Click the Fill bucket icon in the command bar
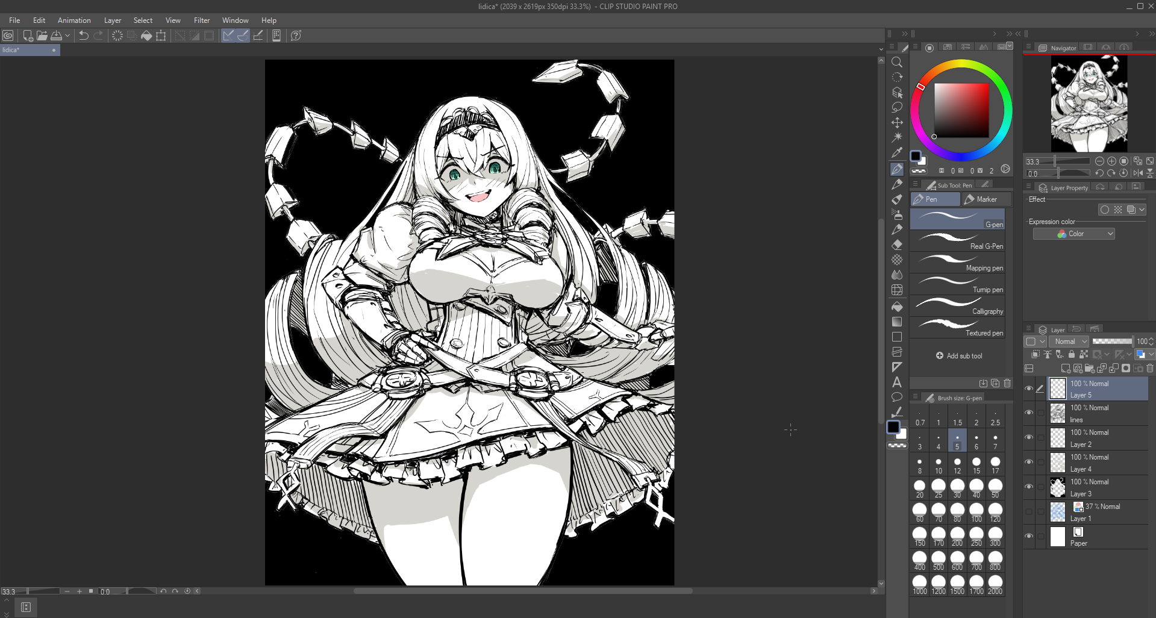This screenshot has height=618, width=1156. pyautogui.click(x=146, y=36)
